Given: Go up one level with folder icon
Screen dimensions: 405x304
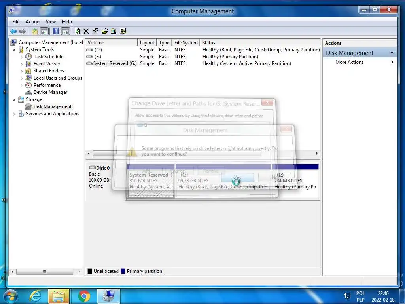Looking at the screenshot, I should click(35, 32).
